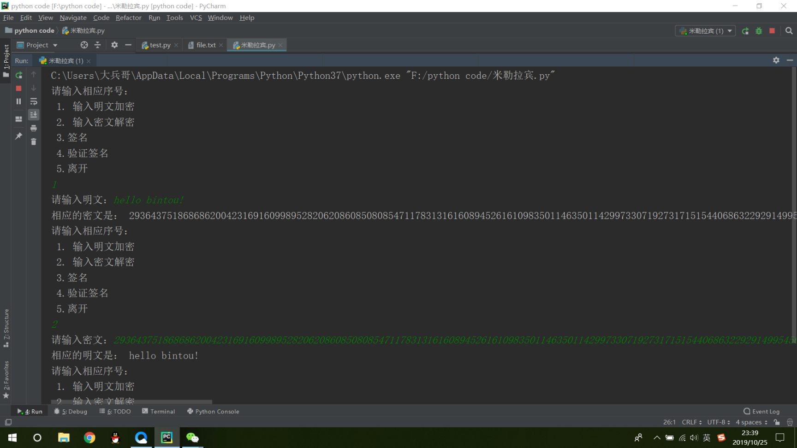Image resolution: width=797 pixels, height=448 pixels.
Task: Open the Navigate menu
Action: 73,18
